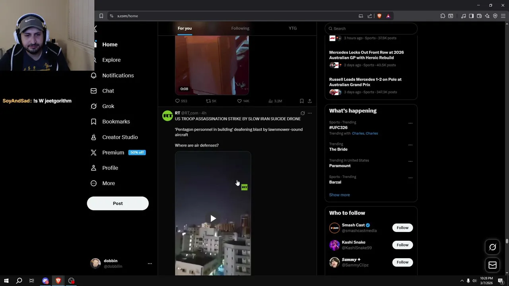Open three-dot menu on RT post

(310, 113)
